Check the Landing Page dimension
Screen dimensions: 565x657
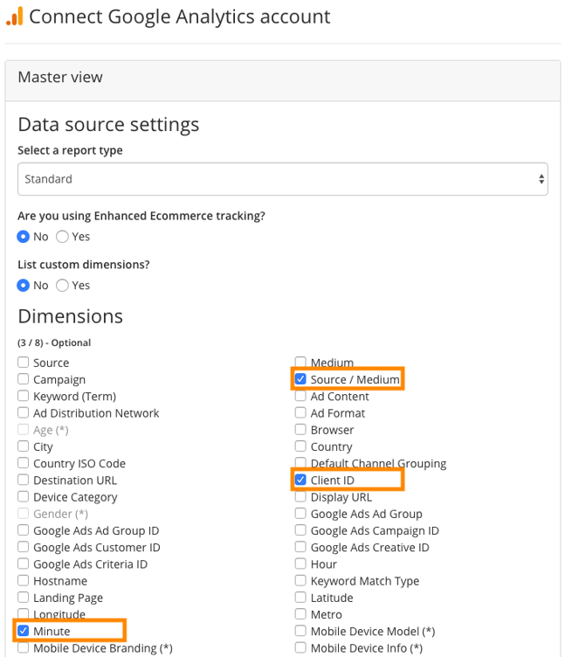click(23, 597)
